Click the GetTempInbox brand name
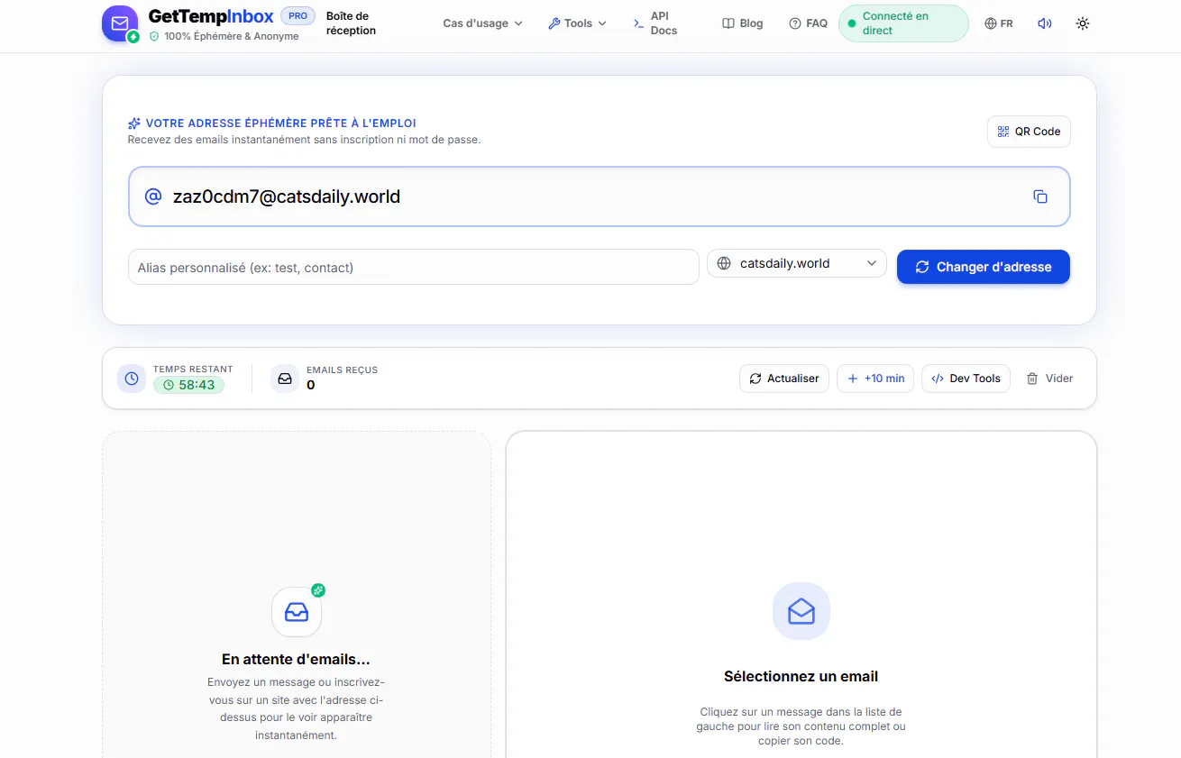Screen dimensions: 1181x758 [x=211, y=16]
